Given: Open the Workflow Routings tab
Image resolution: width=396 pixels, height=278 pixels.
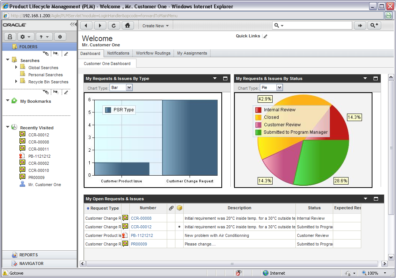Looking at the screenshot, I should (x=153, y=53).
